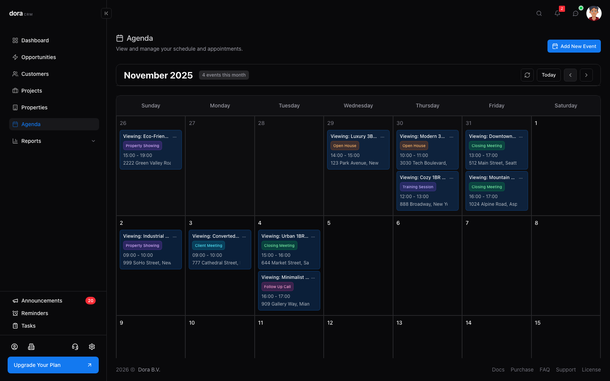Viewport: 610px width, 381px height.
Task: Click the dora CRM logo
Action: click(21, 14)
